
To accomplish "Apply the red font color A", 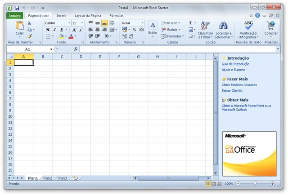I will [x=71, y=36].
